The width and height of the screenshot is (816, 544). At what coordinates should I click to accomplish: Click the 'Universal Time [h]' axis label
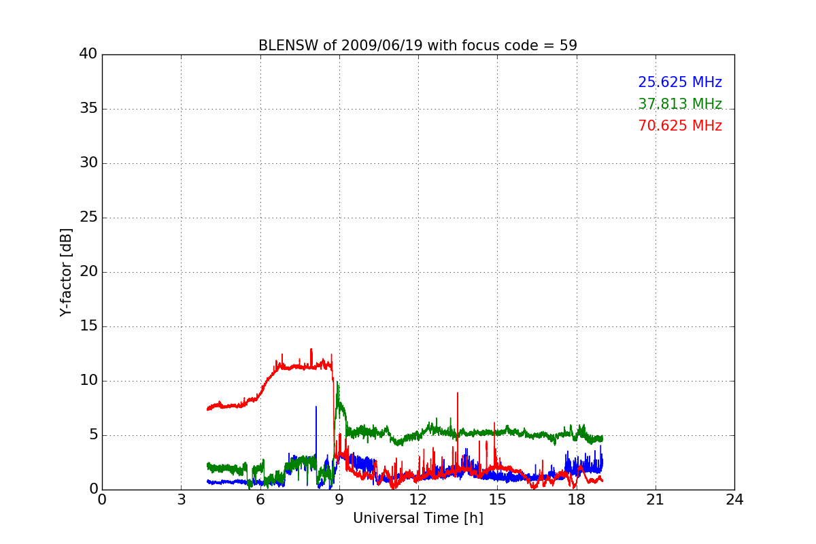coord(418,518)
